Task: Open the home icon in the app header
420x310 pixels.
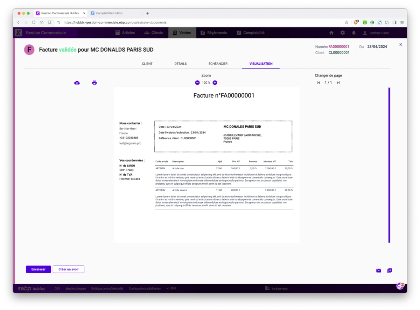Action: [x=331, y=33]
